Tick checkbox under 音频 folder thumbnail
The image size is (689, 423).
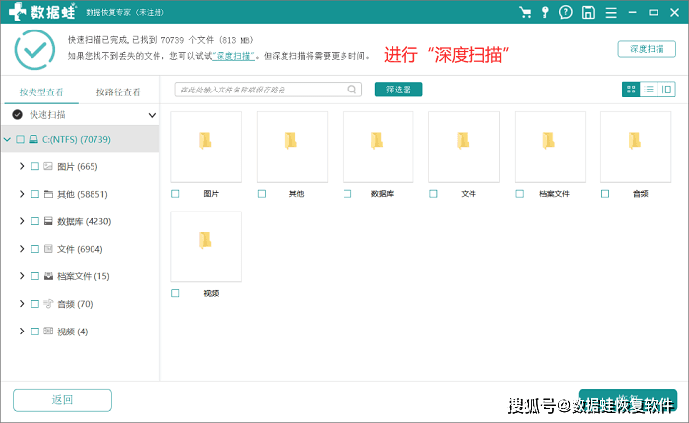tap(605, 193)
